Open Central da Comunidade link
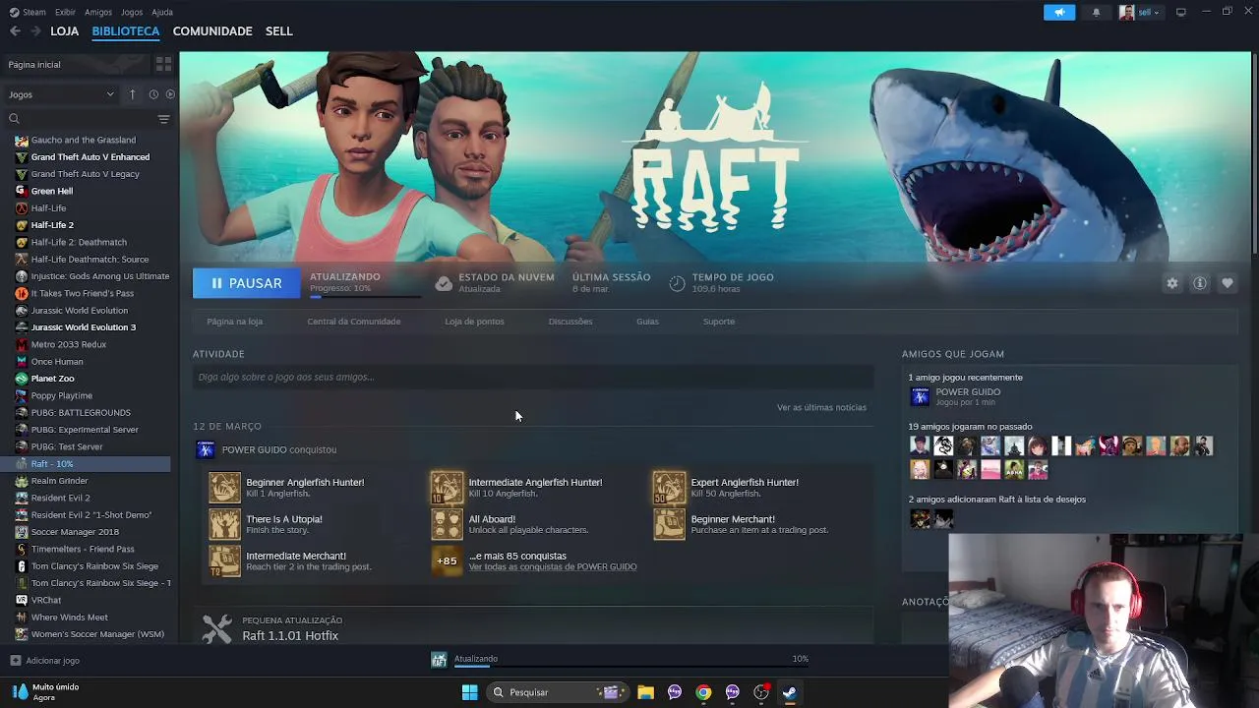The image size is (1259, 708). coord(354,322)
